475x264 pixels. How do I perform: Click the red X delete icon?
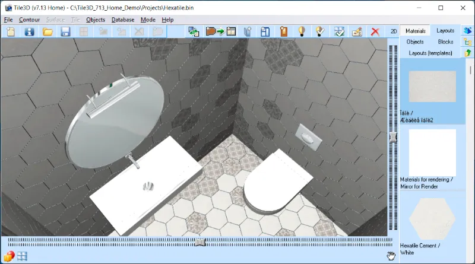pyautogui.click(x=375, y=31)
